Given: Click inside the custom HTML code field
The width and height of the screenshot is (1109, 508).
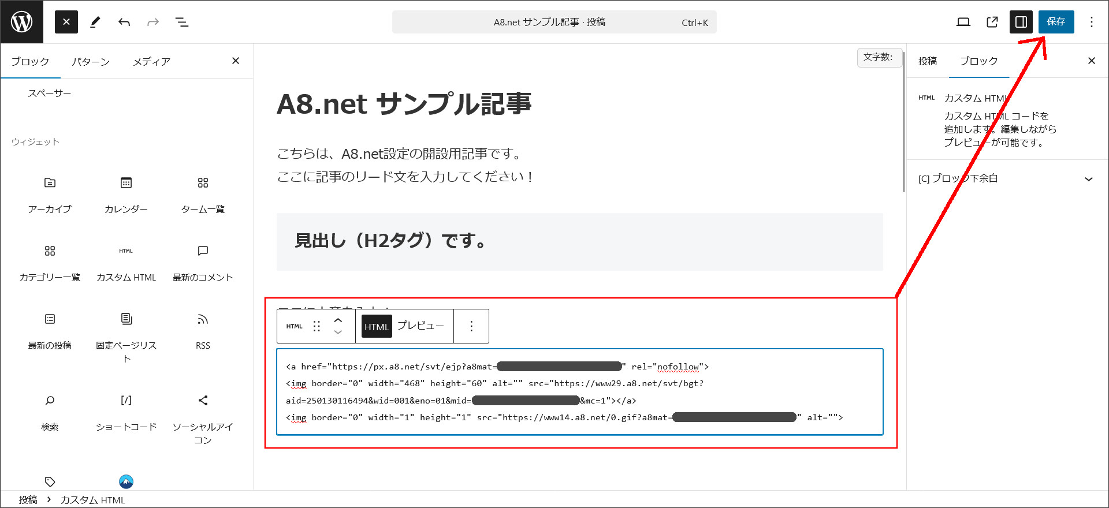Looking at the screenshot, I should (x=579, y=391).
